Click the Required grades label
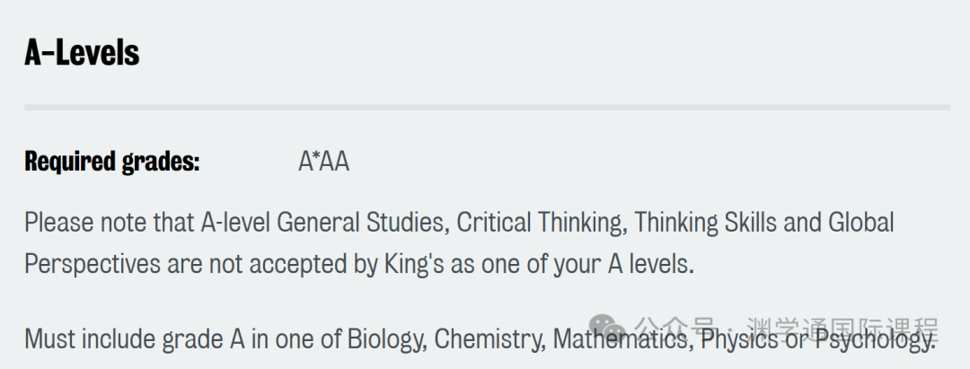 tap(112, 162)
